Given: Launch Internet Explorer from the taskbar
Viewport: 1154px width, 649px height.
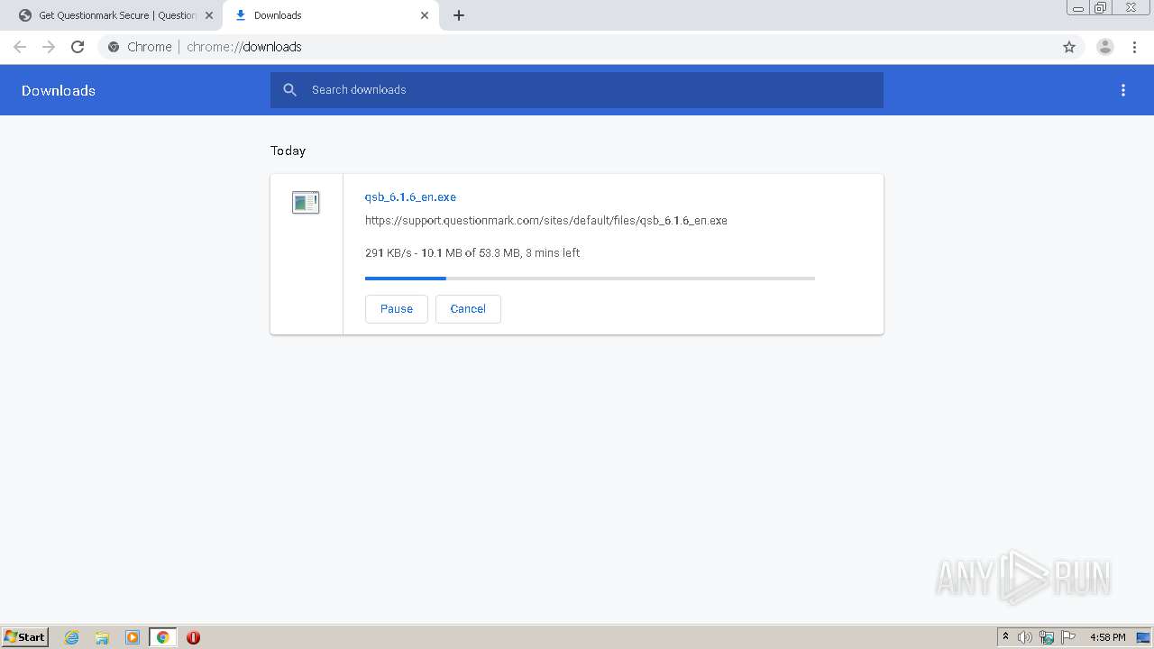Looking at the screenshot, I should tap(72, 637).
